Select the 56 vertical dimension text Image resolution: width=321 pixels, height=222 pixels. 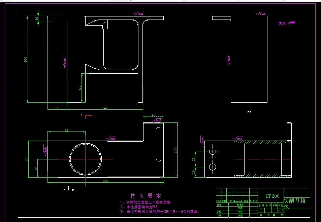point(80,88)
